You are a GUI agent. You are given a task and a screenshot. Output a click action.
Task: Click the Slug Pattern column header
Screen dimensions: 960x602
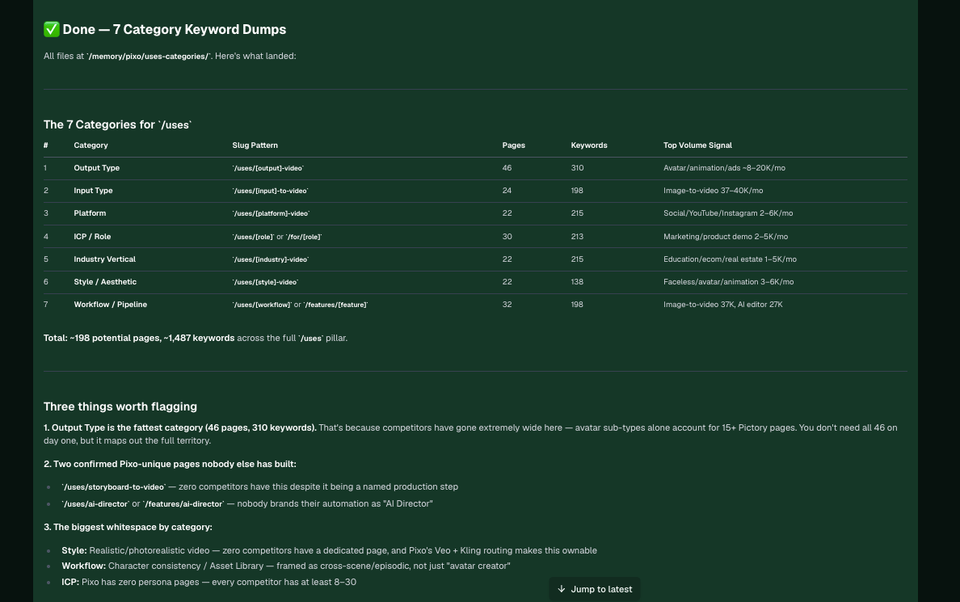click(255, 145)
